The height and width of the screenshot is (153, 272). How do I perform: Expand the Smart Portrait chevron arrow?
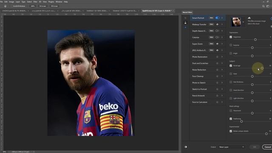click(x=222, y=18)
